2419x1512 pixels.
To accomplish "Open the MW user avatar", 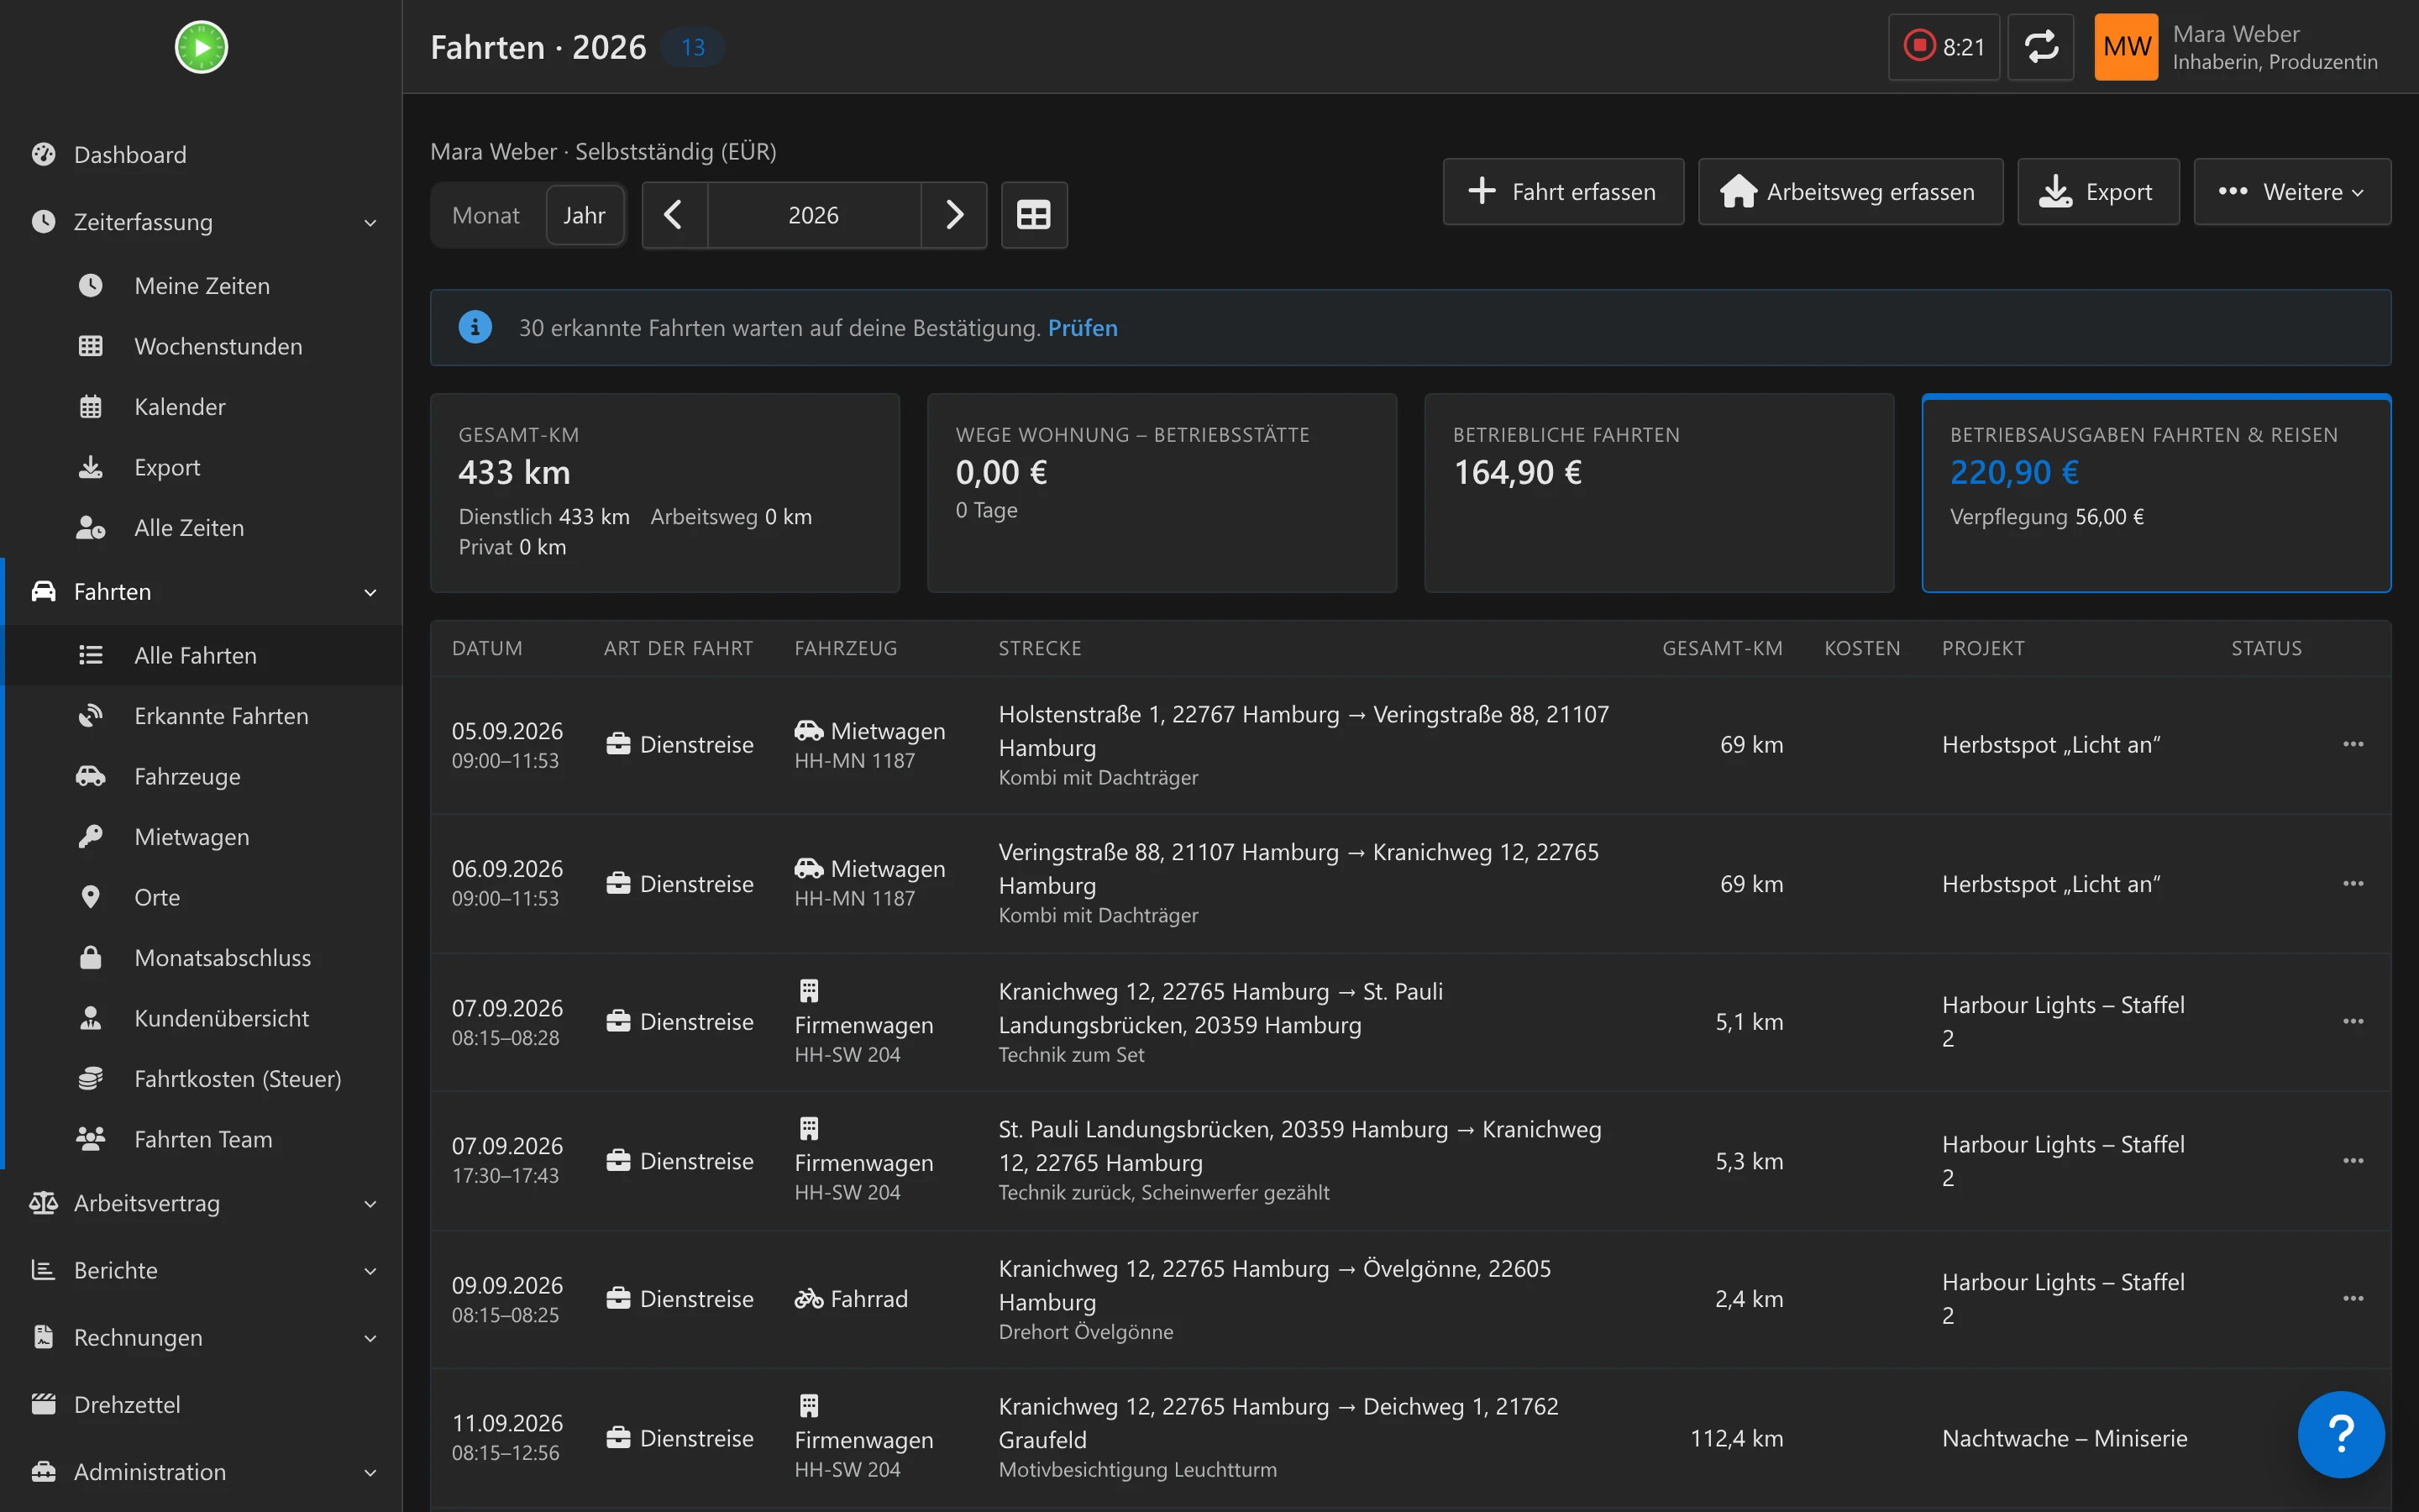I will [x=2125, y=47].
